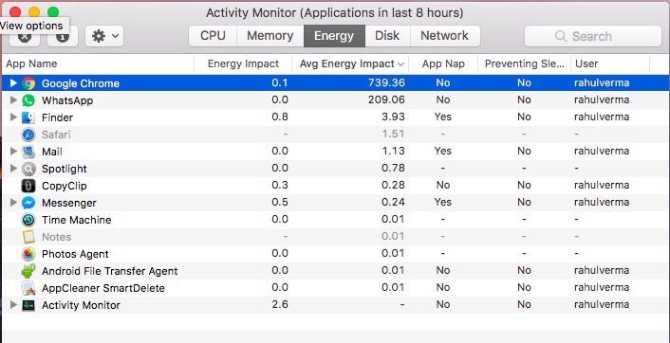Click the 209.06 average energy value

(386, 99)
